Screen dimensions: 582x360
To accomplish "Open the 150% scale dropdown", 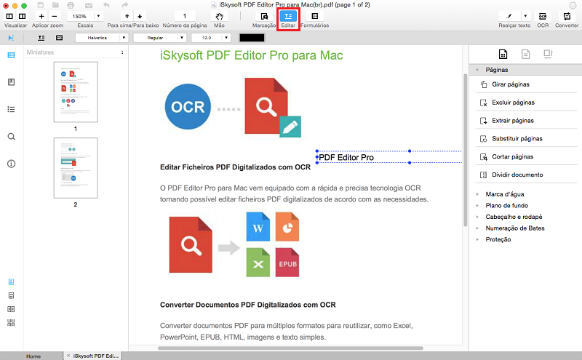I will point(84,16).
